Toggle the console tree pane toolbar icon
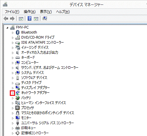The width and height of the screenshot is (147, 136). (x=21, y=18)
